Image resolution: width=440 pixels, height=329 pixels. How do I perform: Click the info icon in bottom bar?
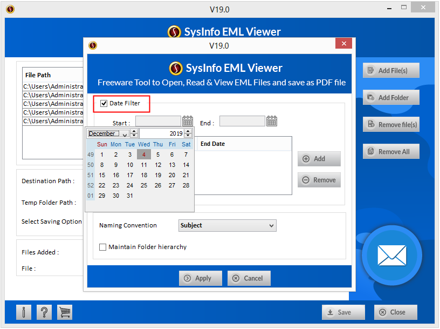(x=24, y=312)
